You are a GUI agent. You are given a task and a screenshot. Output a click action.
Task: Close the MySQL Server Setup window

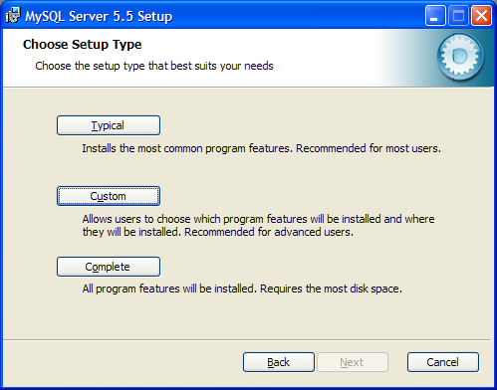(x=481, y=16)
